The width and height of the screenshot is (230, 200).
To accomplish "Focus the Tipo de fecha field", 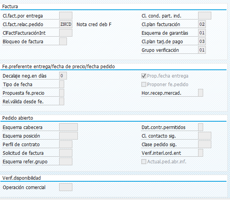I will (x=61, y=84).
